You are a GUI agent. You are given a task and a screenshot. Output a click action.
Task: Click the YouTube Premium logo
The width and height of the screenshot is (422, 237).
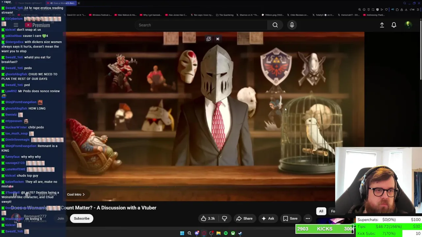pos(37,25)
